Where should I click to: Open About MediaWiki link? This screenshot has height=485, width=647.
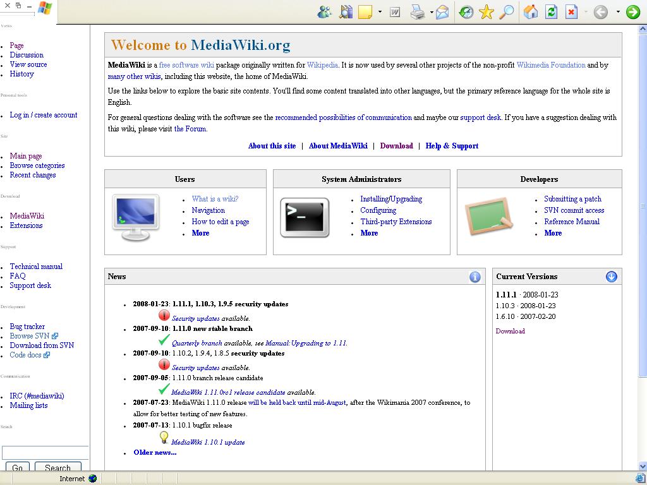(x=338, y=146)
